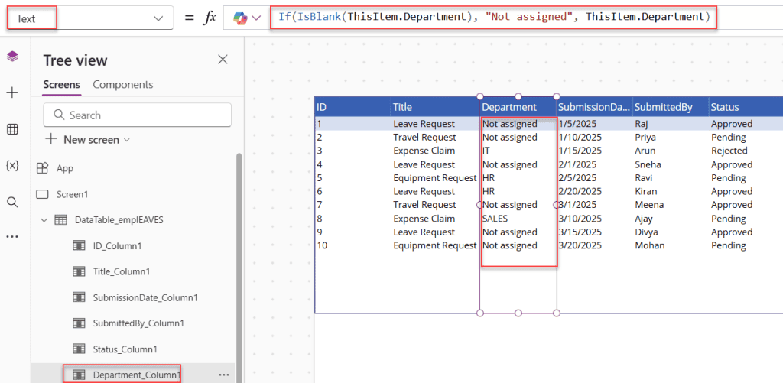The height and width of the screenshot is (383, 783).
Task: Click the Kiran submitter cell
Action: tap(646, 192)
